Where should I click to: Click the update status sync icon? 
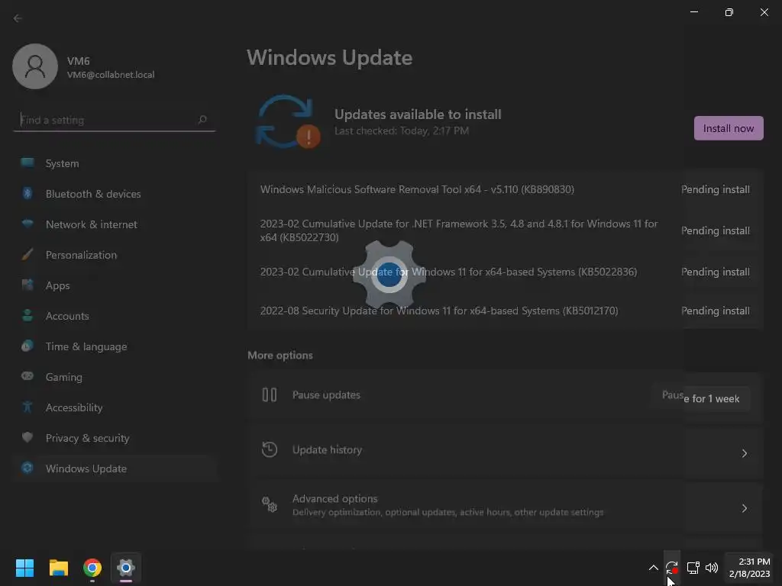287,122
